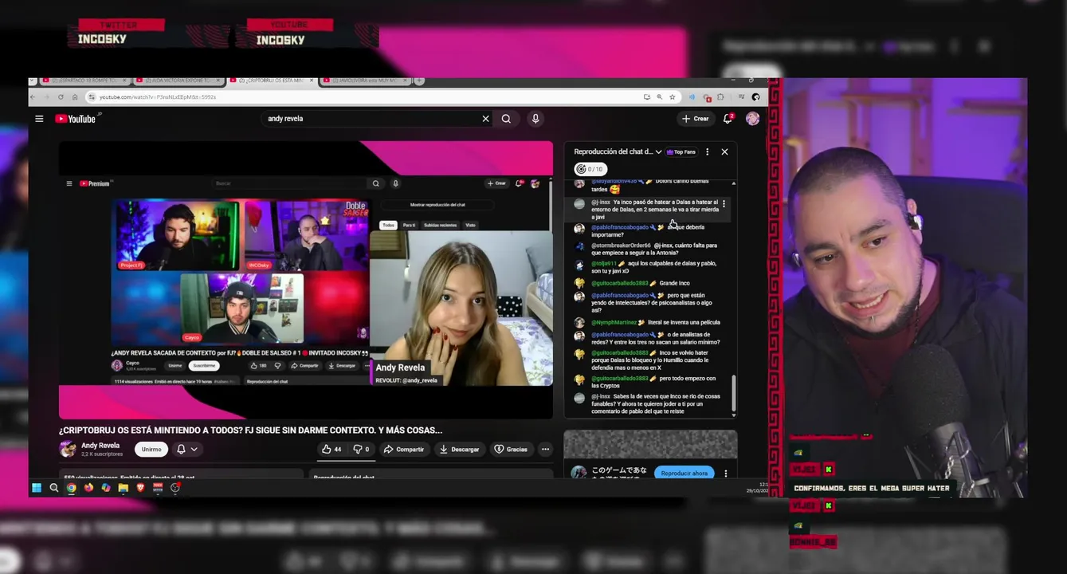
Task: Click the video player area
Action: click(306, 280)
